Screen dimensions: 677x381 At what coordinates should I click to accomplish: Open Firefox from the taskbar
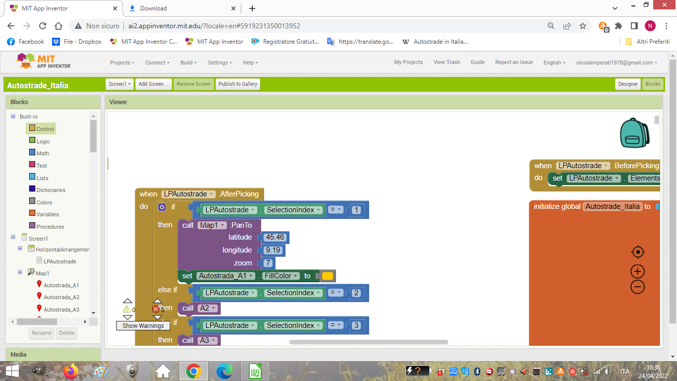click(71, 371)
